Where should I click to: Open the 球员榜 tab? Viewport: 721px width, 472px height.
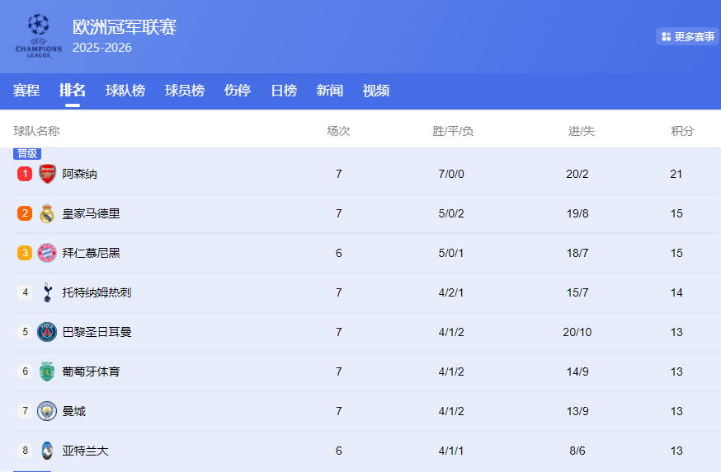click(x=185, y=91)
